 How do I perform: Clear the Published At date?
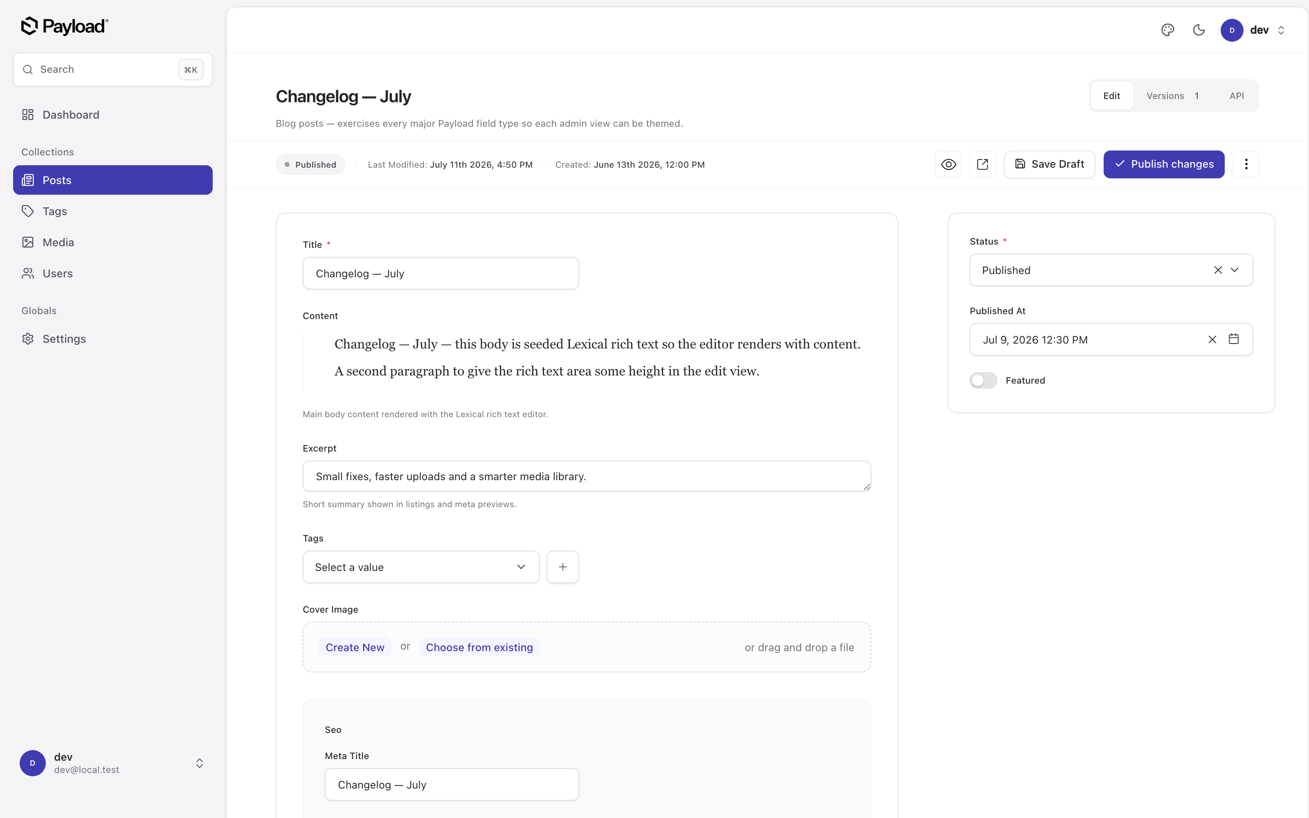tap(1212, 339)
